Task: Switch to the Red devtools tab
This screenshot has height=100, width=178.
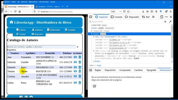Action: point(146,17)
